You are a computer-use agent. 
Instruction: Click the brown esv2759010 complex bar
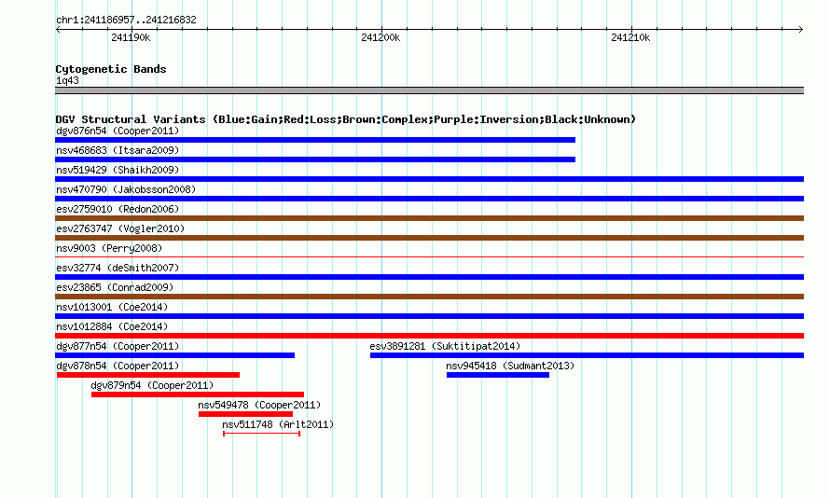[429, 218]
